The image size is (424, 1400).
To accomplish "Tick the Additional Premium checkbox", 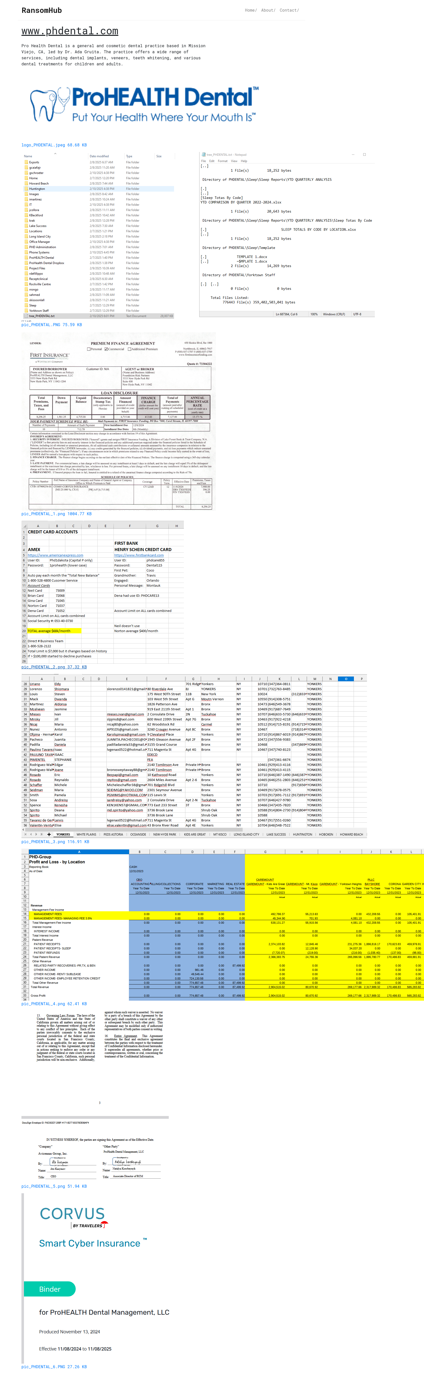I will [129, 349].
